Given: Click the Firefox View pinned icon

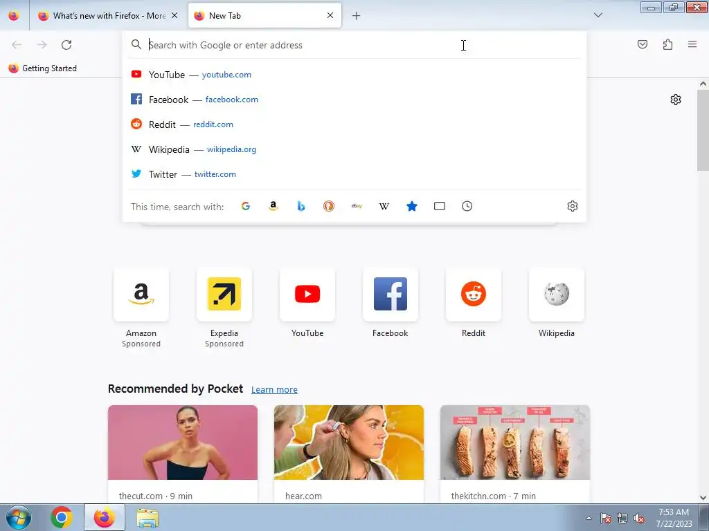Looking at the screenshot, I should (14, 16).
